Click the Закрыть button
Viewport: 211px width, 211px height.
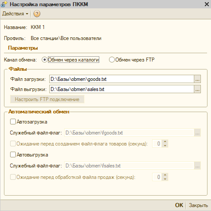(x=198, y=205)
